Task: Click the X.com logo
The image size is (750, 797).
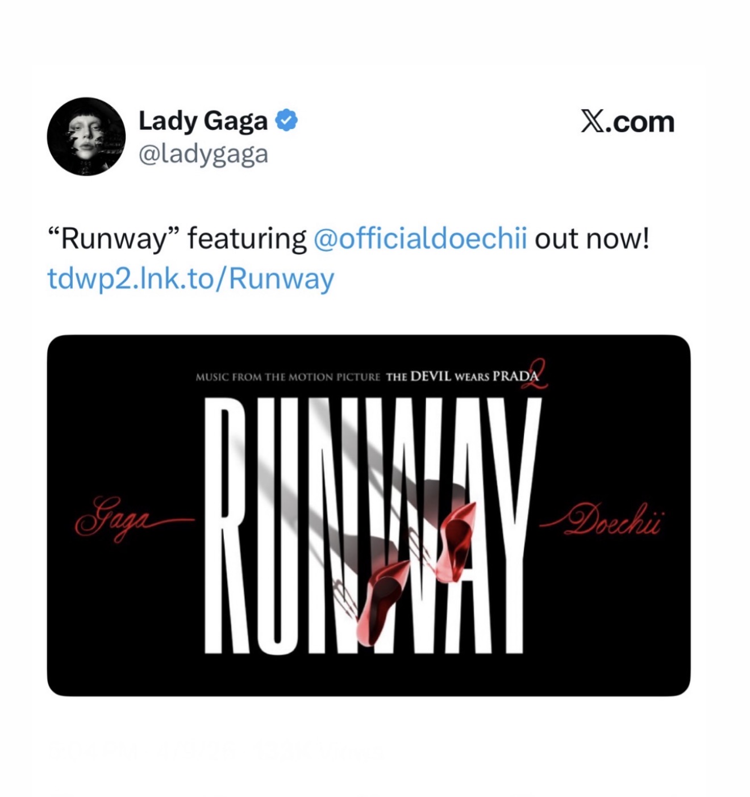Action: (x=627, y=122)
